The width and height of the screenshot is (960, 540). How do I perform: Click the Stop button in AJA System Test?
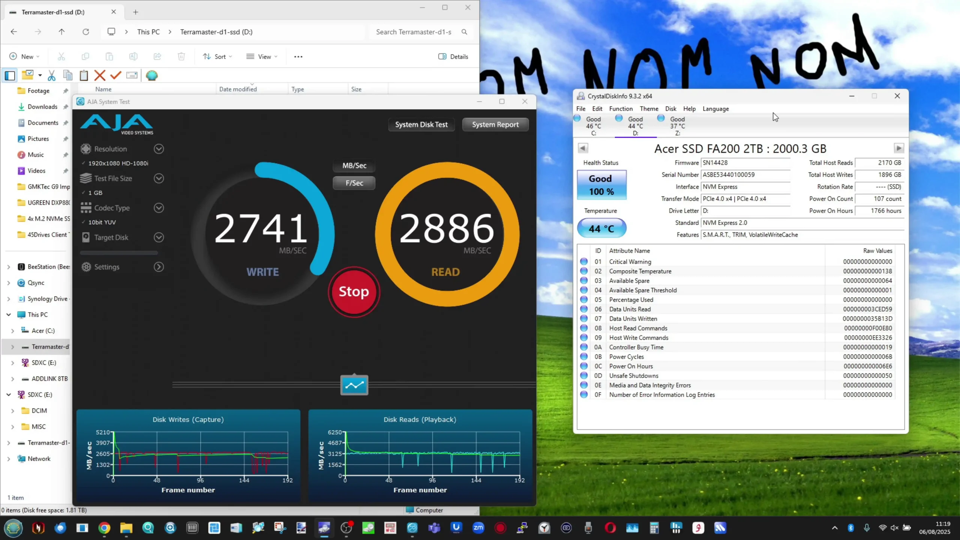[x=354, y=292]
